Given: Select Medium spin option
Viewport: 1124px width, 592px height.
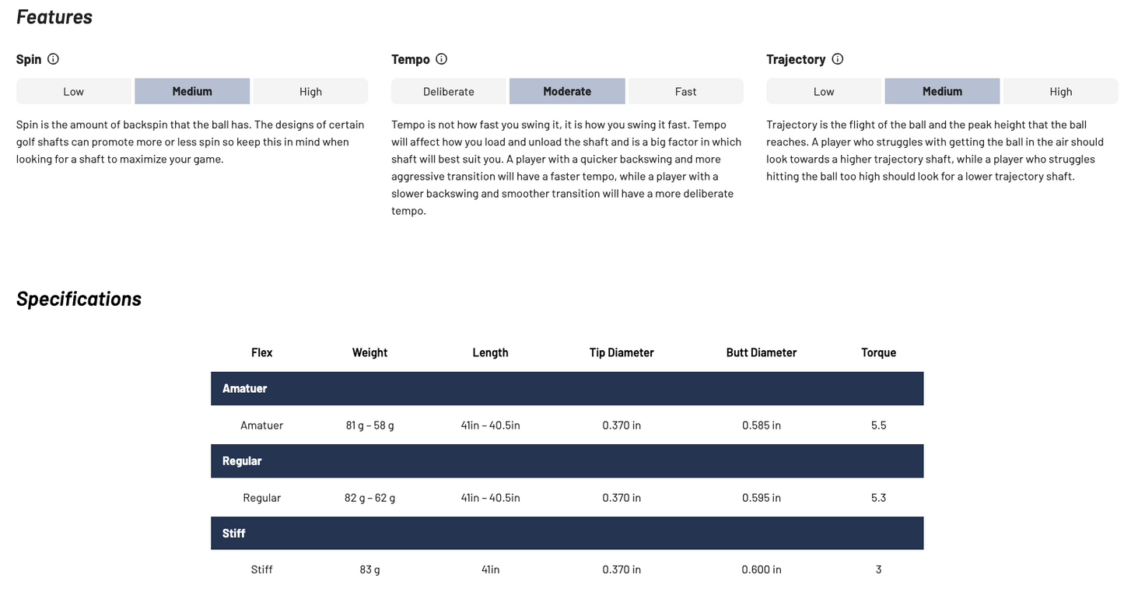Looking at the screenshot, I should [192, 91].
